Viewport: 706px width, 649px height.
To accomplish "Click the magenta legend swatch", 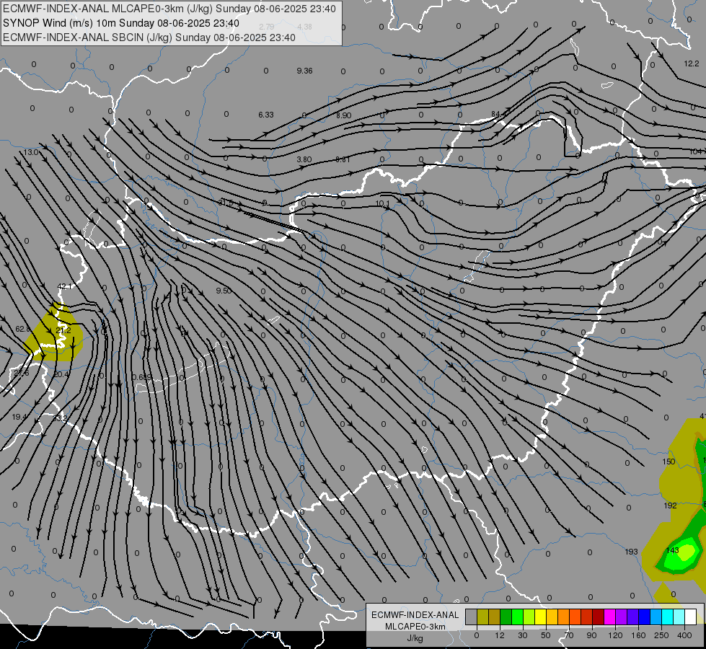I will point(609,617).
